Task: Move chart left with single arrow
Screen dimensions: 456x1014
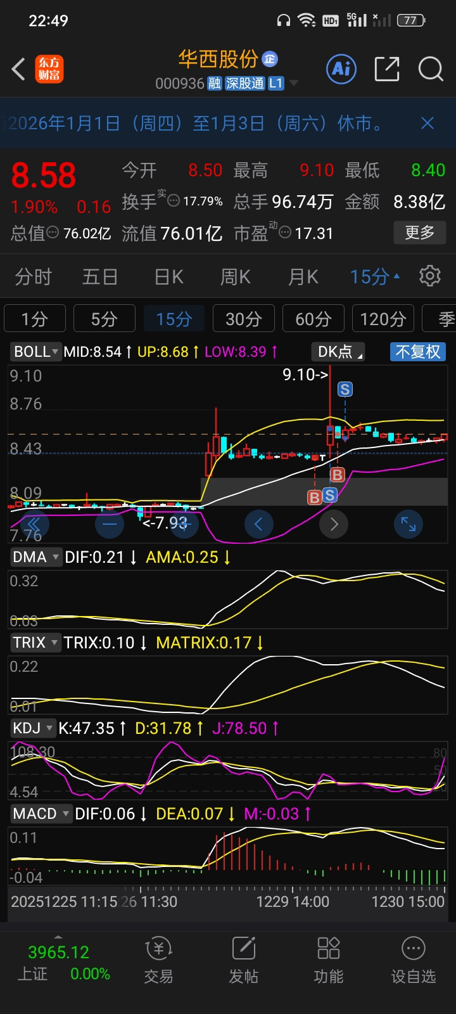Action: pos(258,524)
